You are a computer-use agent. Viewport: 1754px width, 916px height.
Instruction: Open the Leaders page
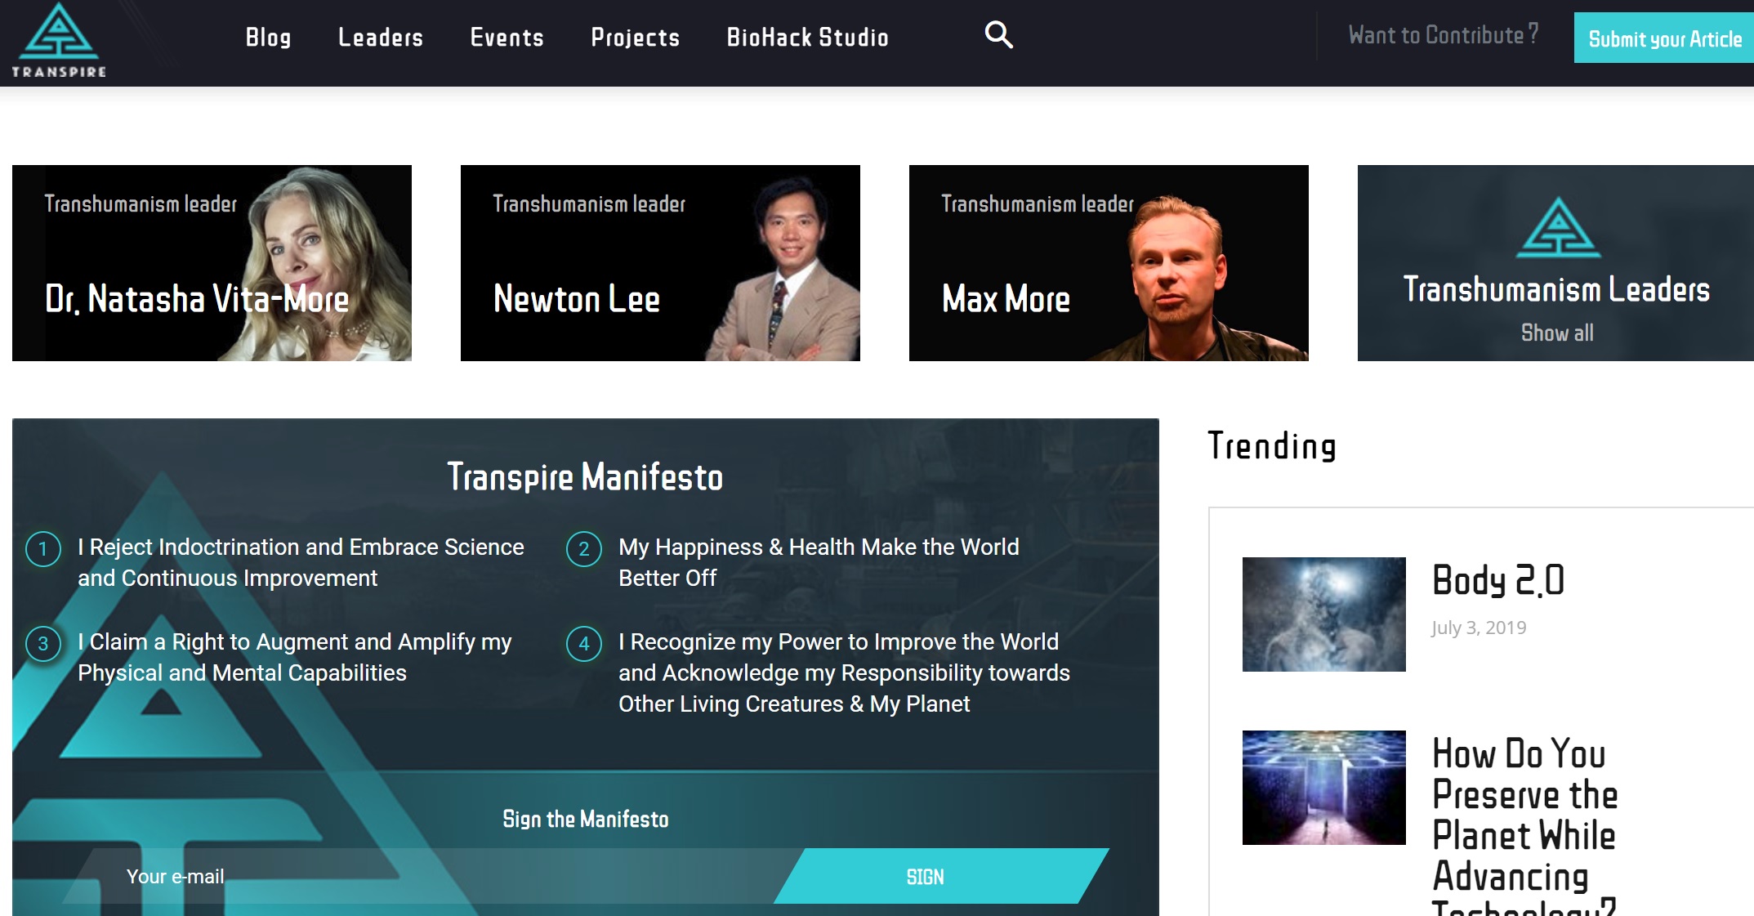381,38
